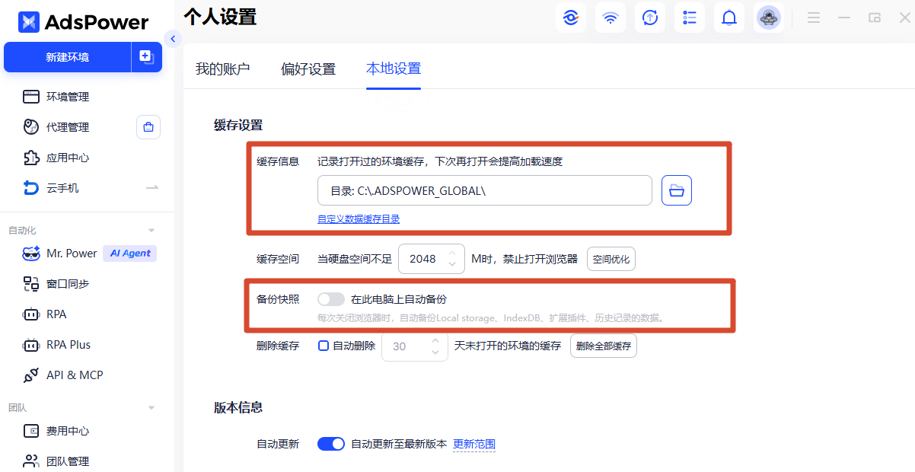This screenshot has width=915, height=472.
Task: Open 应用中心 in sidebar
Action: pyautogui.click(x=68, y=158)
